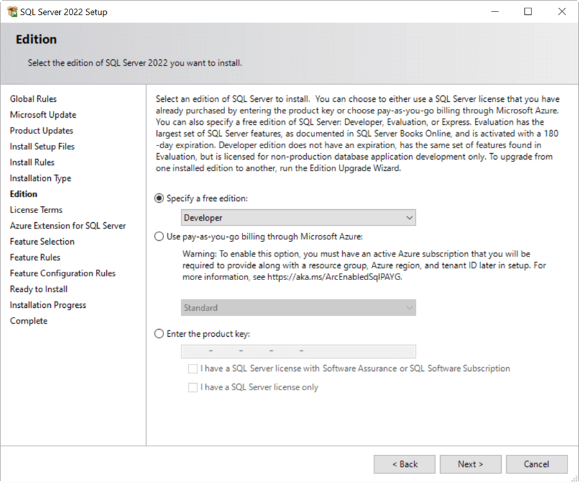Select the 'Enter the product key' option

pos(158,334)
